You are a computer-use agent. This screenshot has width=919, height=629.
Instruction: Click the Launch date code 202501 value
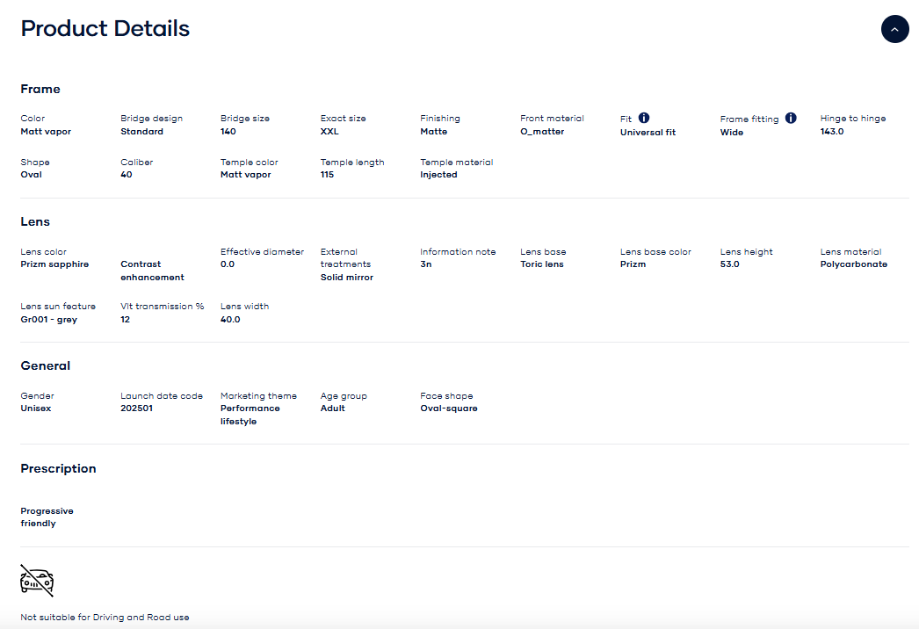[x=136, y=408]
